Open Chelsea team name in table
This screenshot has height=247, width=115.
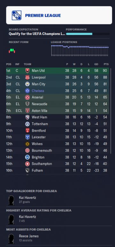pos(38,91)
